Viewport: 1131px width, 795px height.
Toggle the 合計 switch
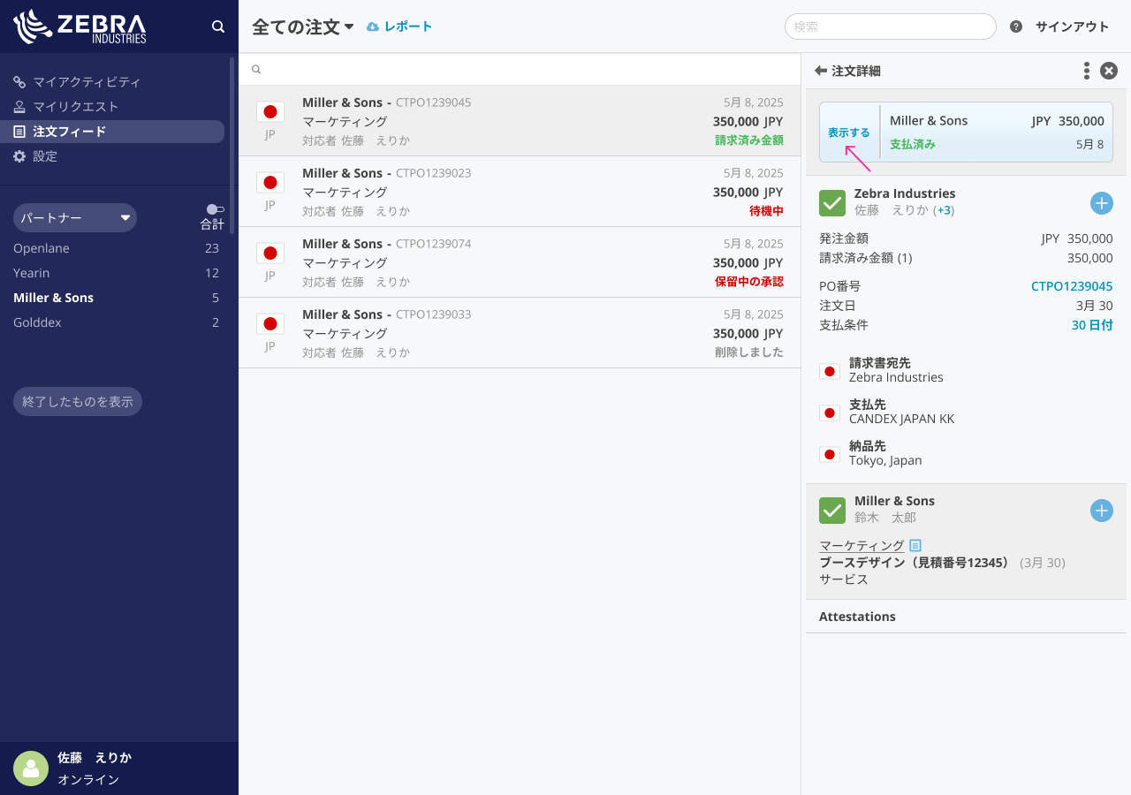tap(215, 209)
